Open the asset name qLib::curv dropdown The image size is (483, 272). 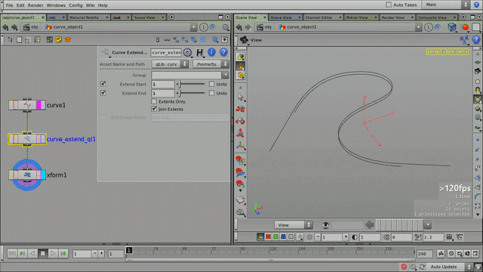170,64
